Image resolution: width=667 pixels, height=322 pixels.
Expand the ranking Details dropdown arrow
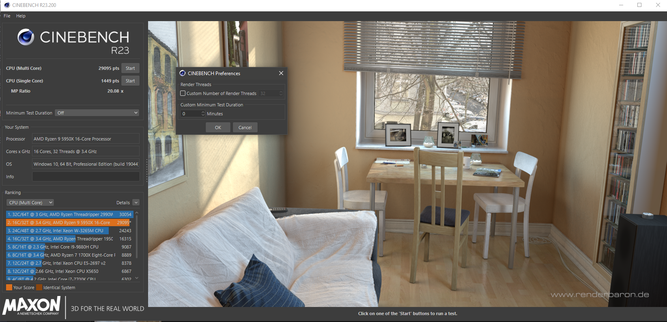[136, 203]
